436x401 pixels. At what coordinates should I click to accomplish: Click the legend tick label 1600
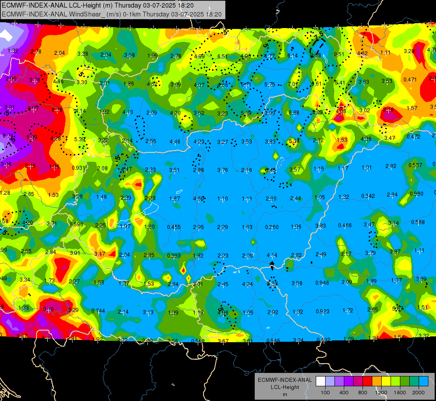400,393
